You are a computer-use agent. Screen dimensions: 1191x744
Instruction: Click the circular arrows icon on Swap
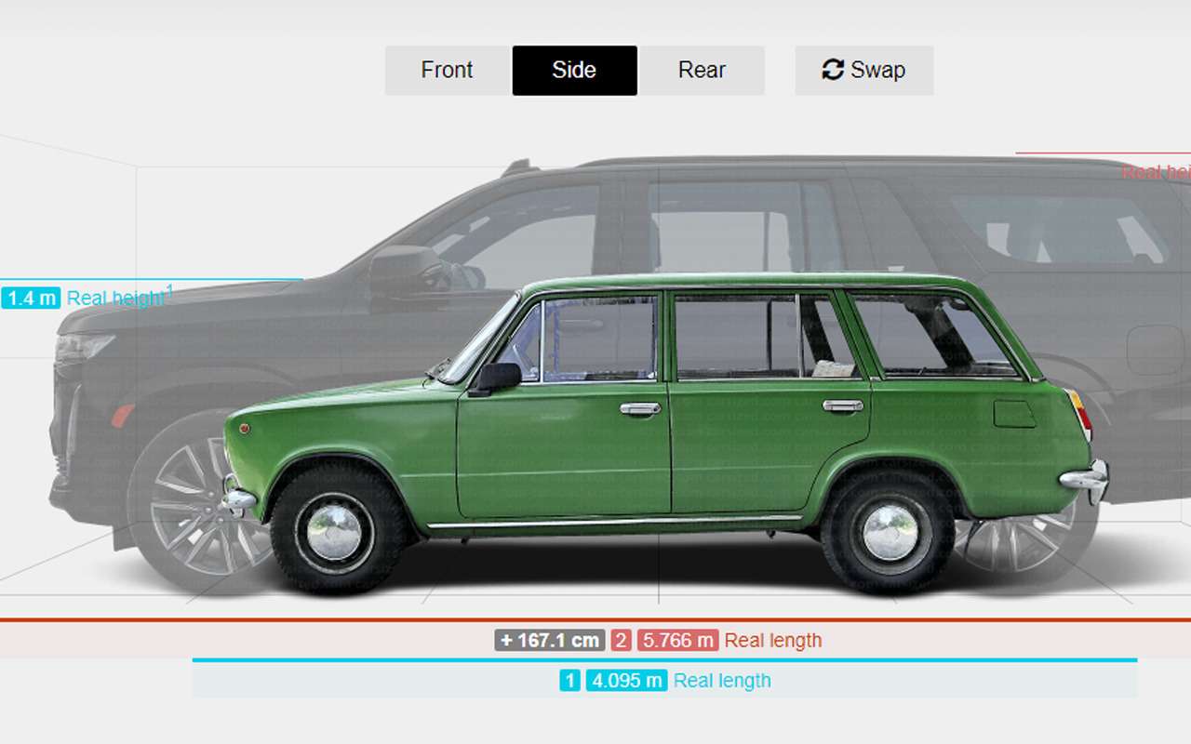click(x=832, y=70)
